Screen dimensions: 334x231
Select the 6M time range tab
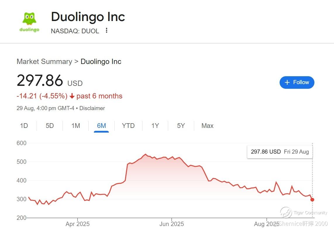point(101,126)
